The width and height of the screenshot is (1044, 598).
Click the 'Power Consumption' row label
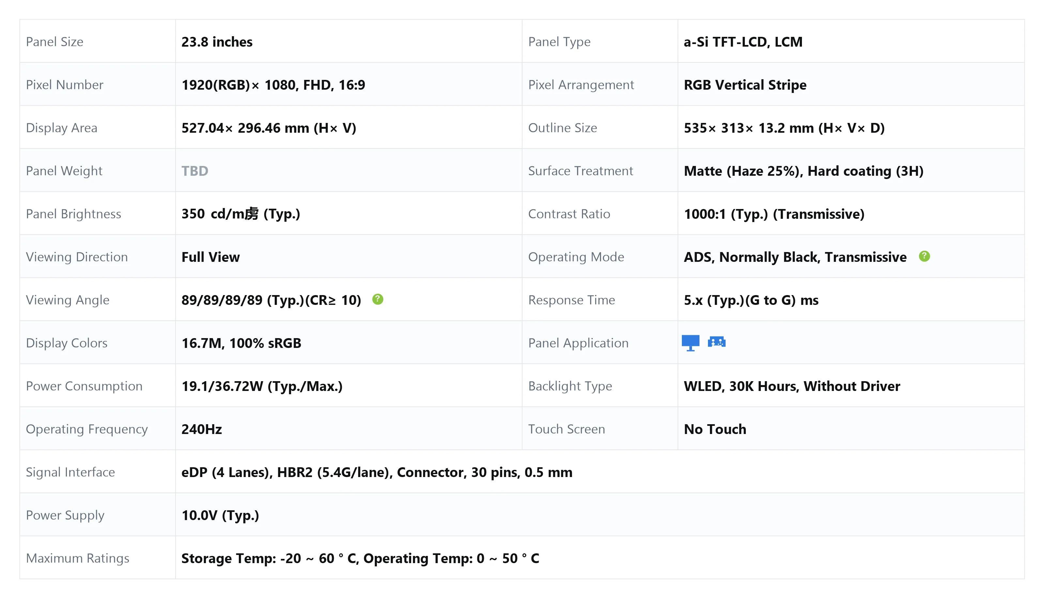[84, 386]
